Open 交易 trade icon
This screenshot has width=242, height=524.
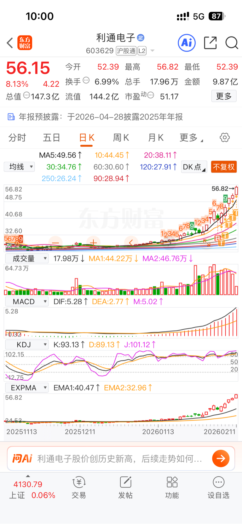click(79, 487)
